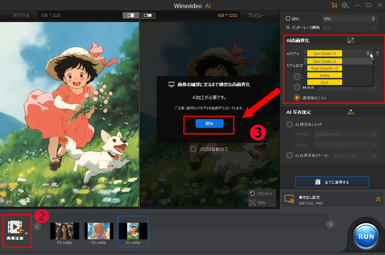Click the AI 写真復元 restore icon
Screen dimensions: 385x255
[351, 112]
